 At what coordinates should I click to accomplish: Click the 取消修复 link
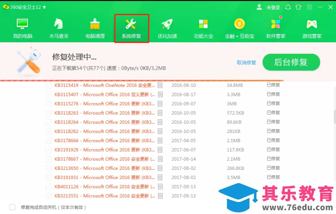coord(246,62)
